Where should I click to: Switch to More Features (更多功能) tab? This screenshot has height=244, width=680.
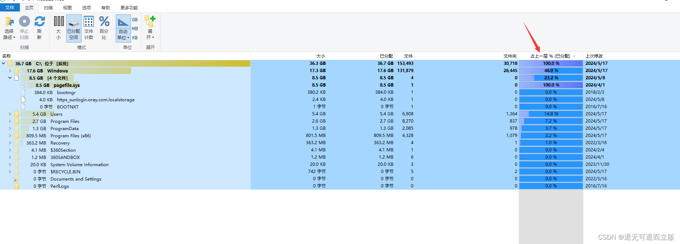[x=129, y=8]
